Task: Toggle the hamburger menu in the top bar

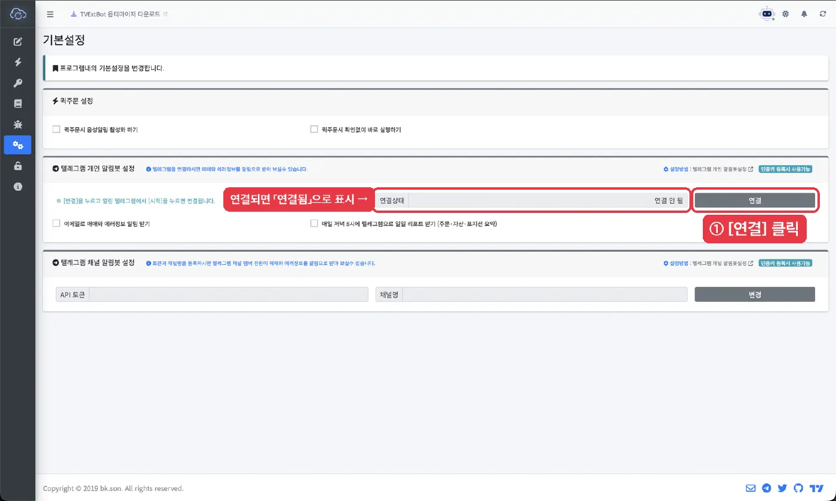Action: click(50, 14)
